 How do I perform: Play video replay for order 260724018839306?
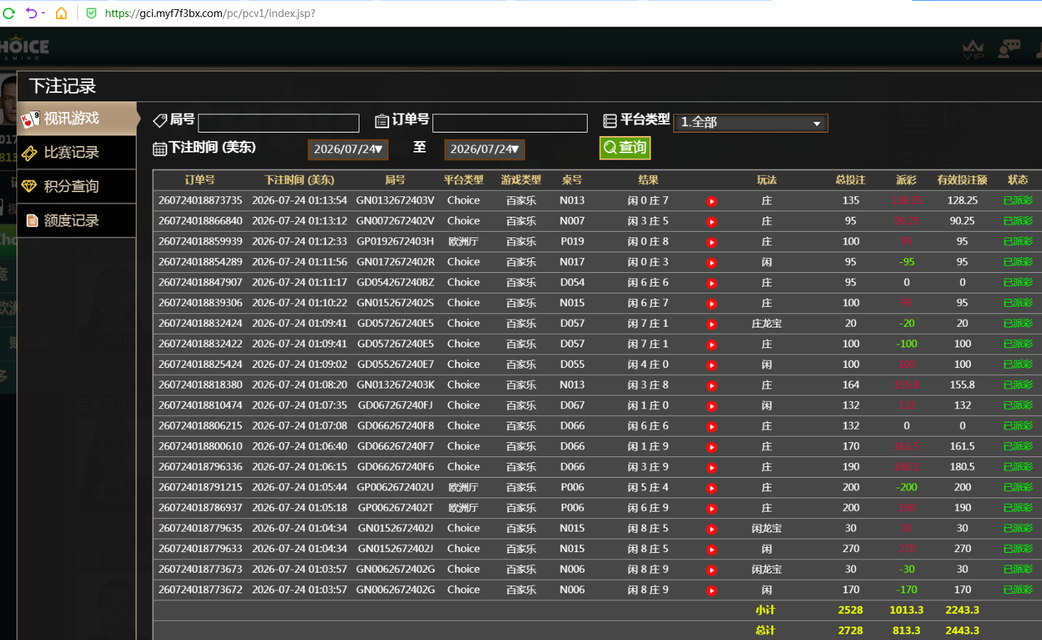coord(712,304)
